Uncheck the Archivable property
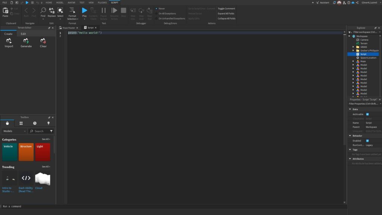Viewport: 382px width, 215px height. (x=367, y=114)
